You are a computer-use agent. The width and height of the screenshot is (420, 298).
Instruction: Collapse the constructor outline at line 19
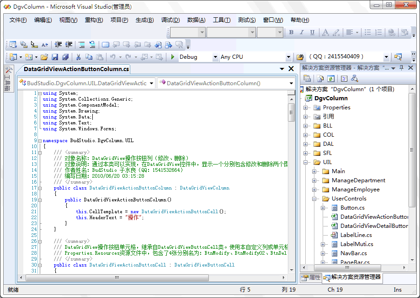click(x=40, y=200)
